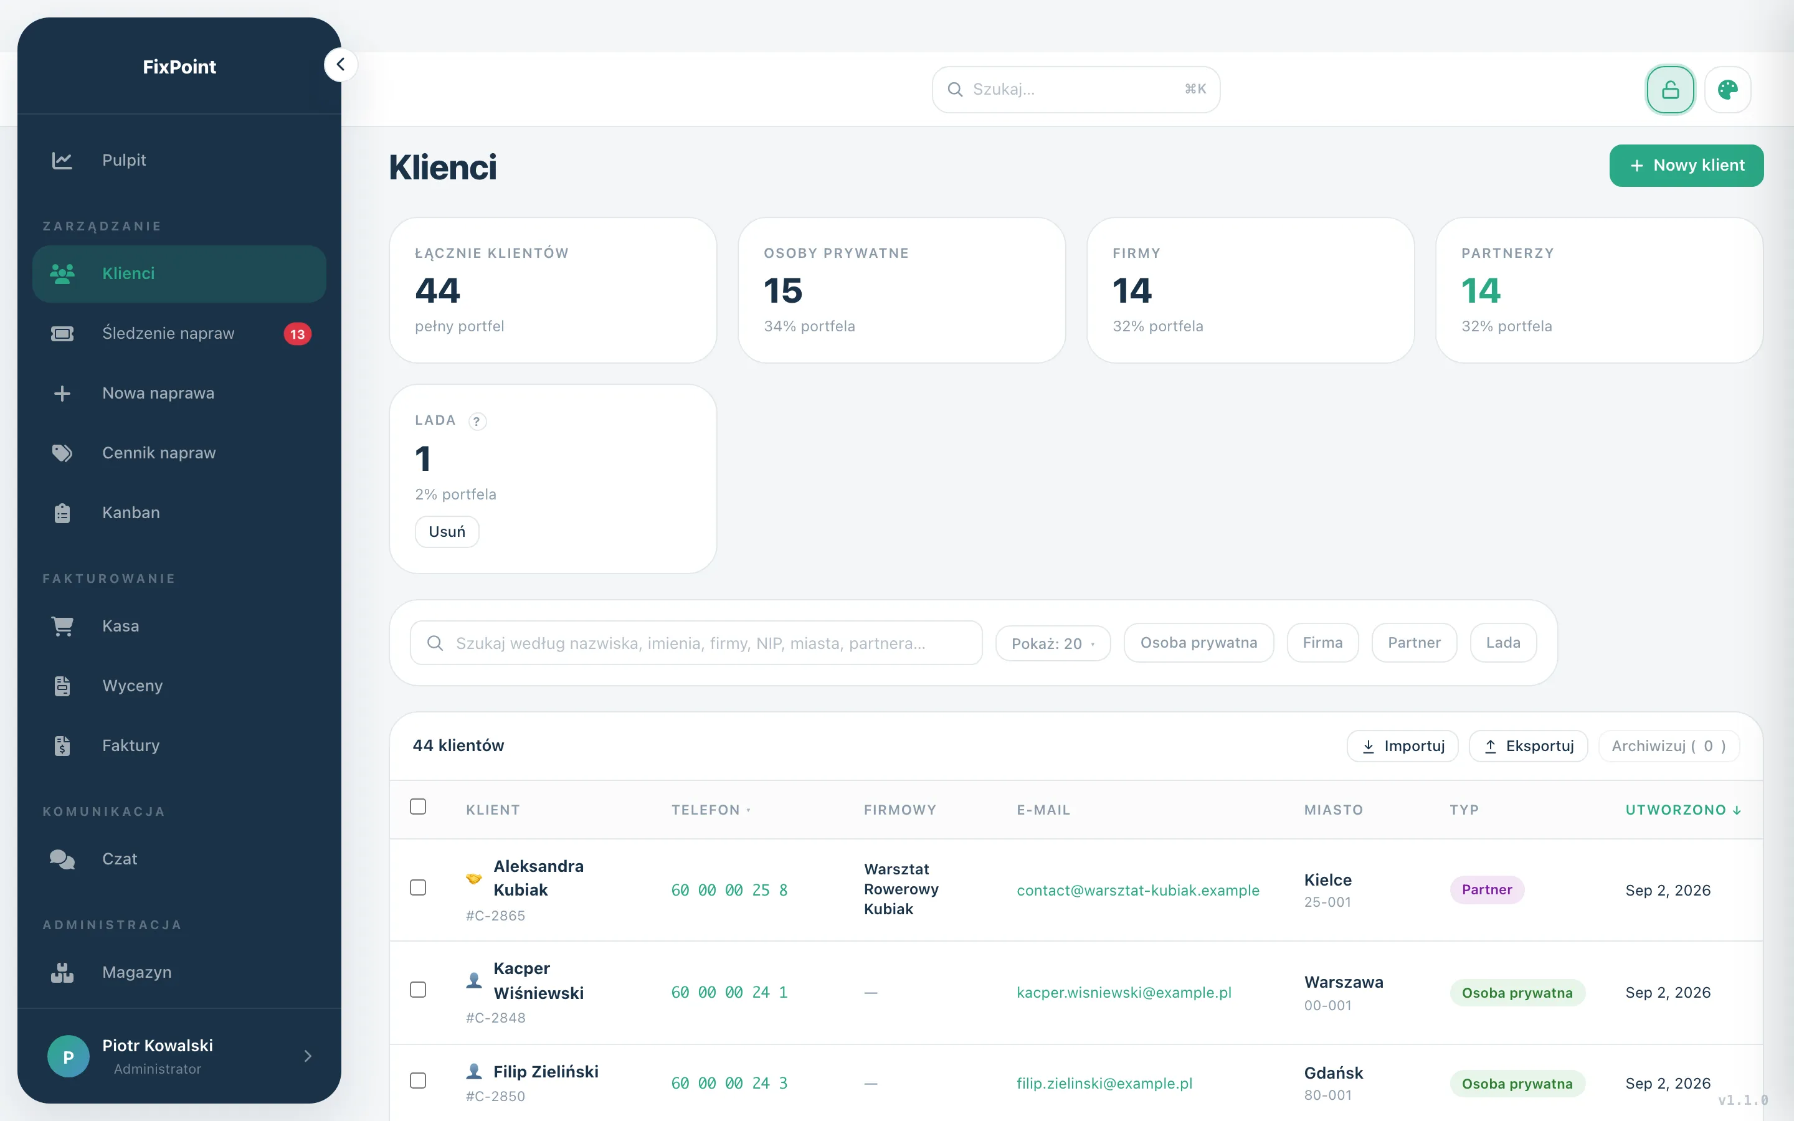Switch to the Kanban page

pyautogui.click(x=179, y=513)
